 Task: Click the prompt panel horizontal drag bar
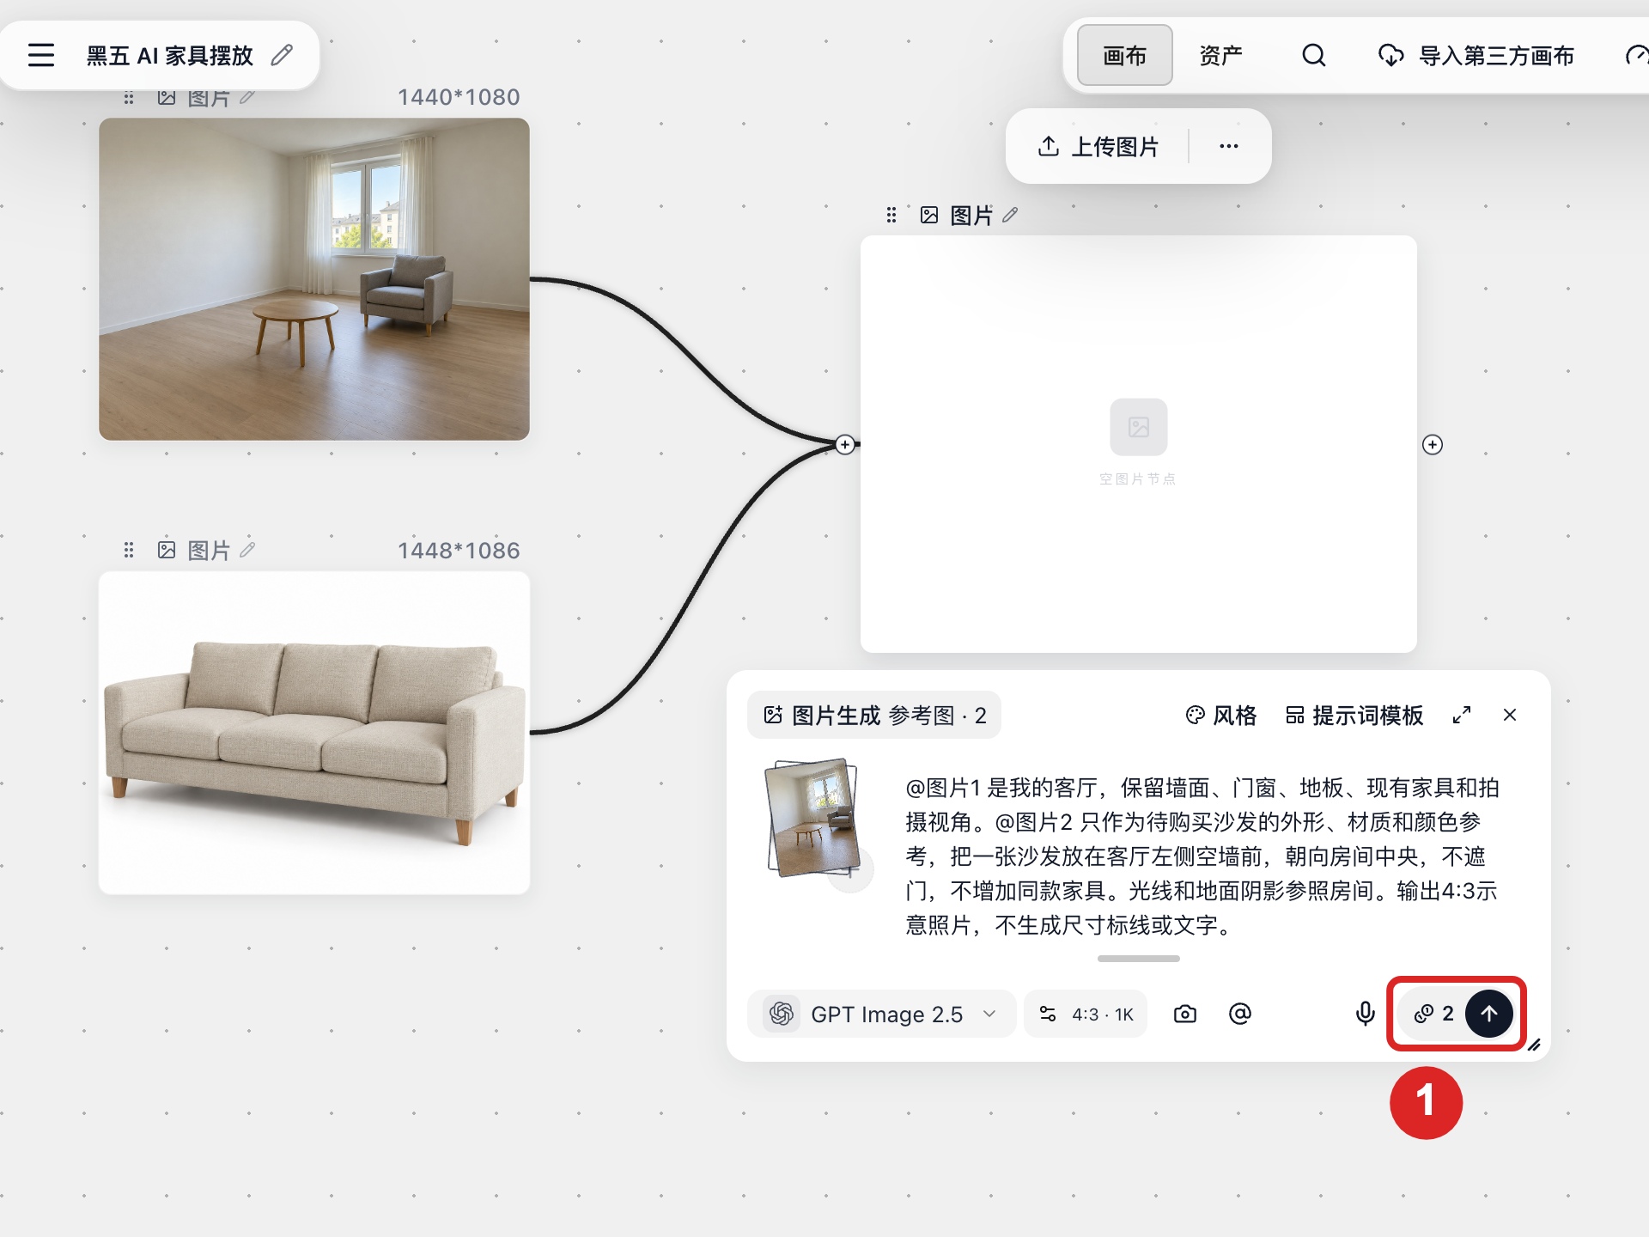1138,958
